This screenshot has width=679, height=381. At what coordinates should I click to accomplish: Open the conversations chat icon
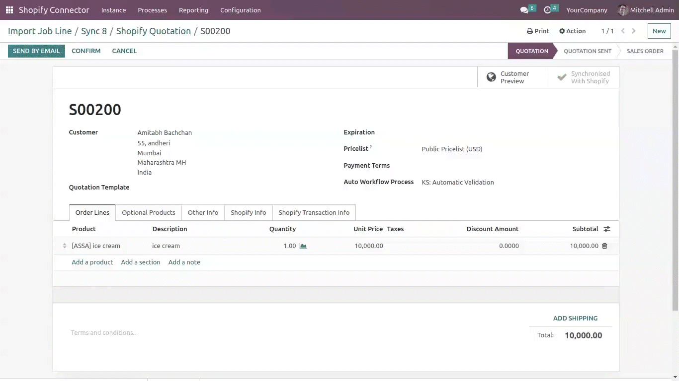(x=524, y=10)
